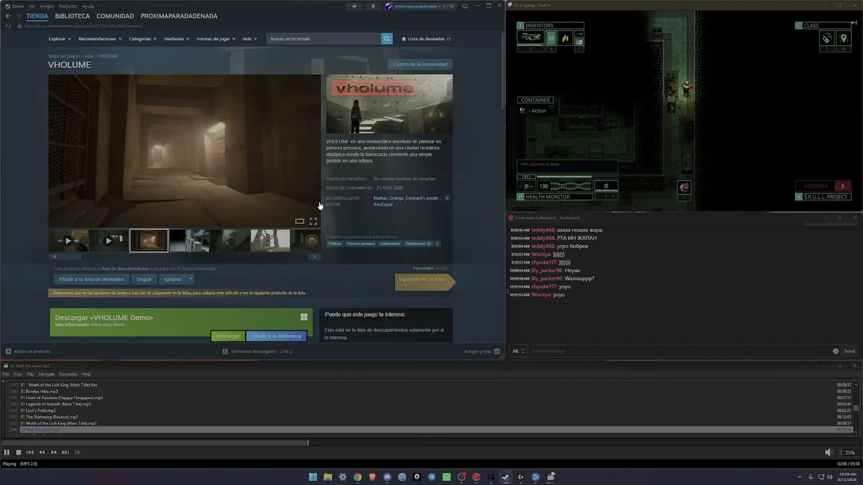863x485 pixels.
Task: Select track 01 Lion's Pride.mp3
Action: (x=38, y=410)
